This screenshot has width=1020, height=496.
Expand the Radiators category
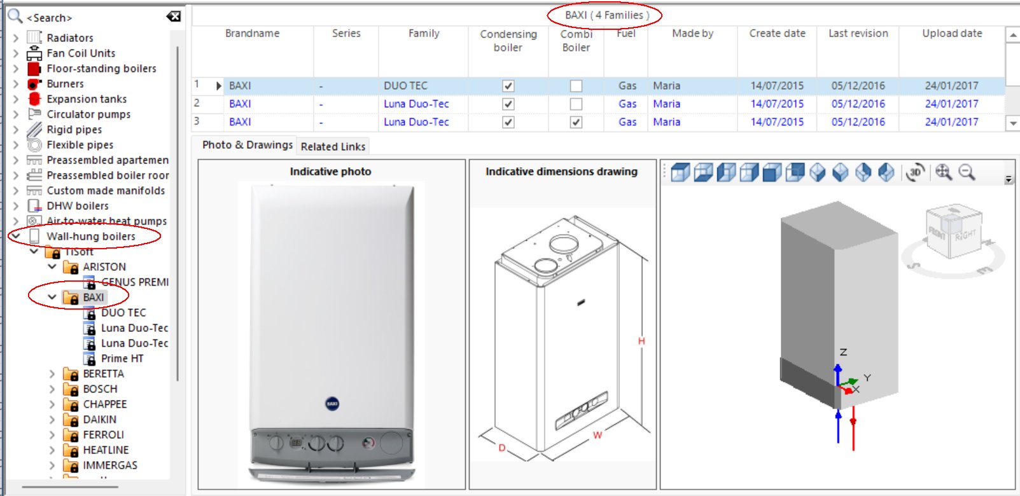[16, 38]
